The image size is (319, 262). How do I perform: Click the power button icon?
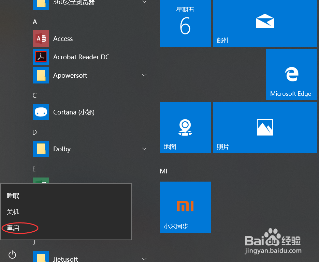(x=12, y=255)
